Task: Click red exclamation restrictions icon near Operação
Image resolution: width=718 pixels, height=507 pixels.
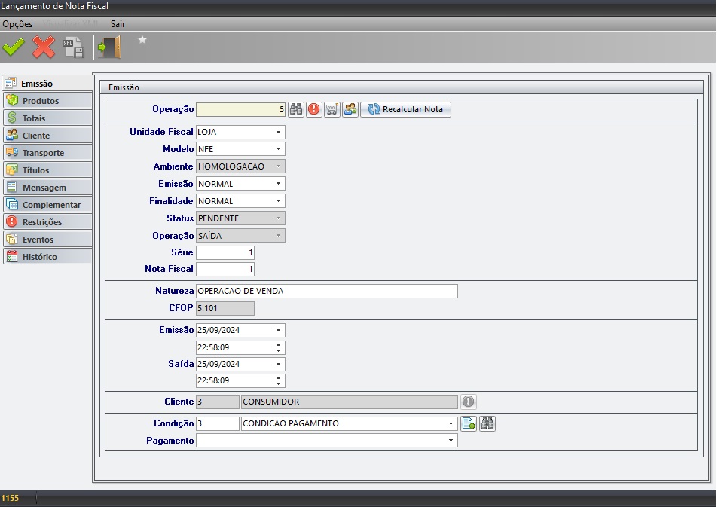Action: click(313, 109)
